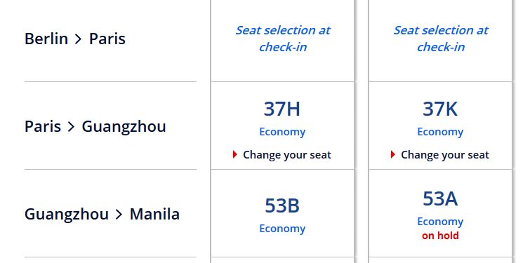Click the Guangzhou > Manila flight row

point(110,213)
